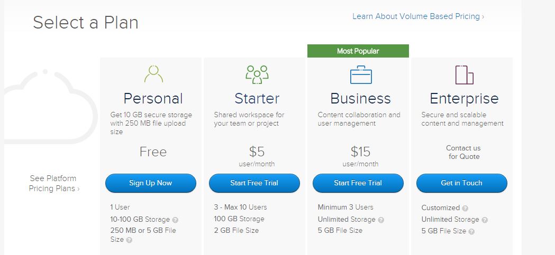Start the free trial for Business plan
This screenshot has height=255, width=555.
358,183
